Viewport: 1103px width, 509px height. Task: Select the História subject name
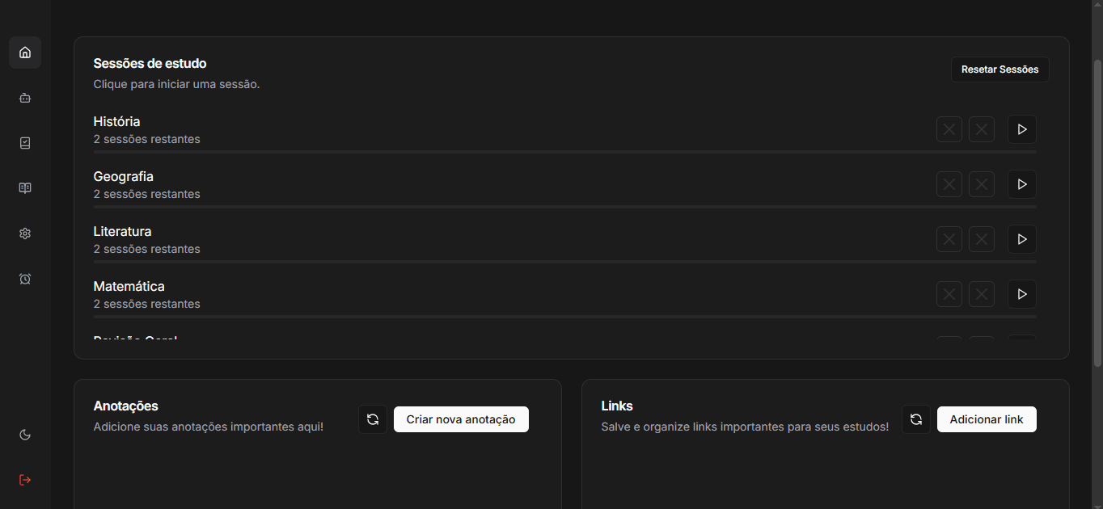tap(116, 121)
